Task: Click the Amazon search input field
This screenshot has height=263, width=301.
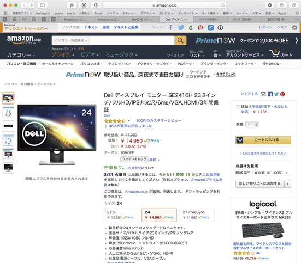Action: pos(132,40)
